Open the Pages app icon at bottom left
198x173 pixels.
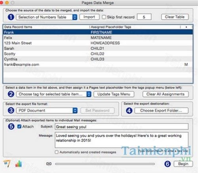click(x=7, y=164)
